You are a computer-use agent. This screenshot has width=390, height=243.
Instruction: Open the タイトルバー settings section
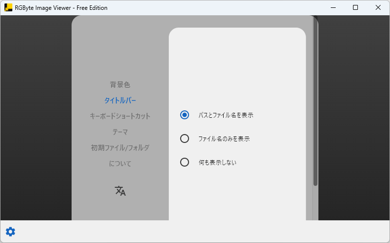pos(120,100)
